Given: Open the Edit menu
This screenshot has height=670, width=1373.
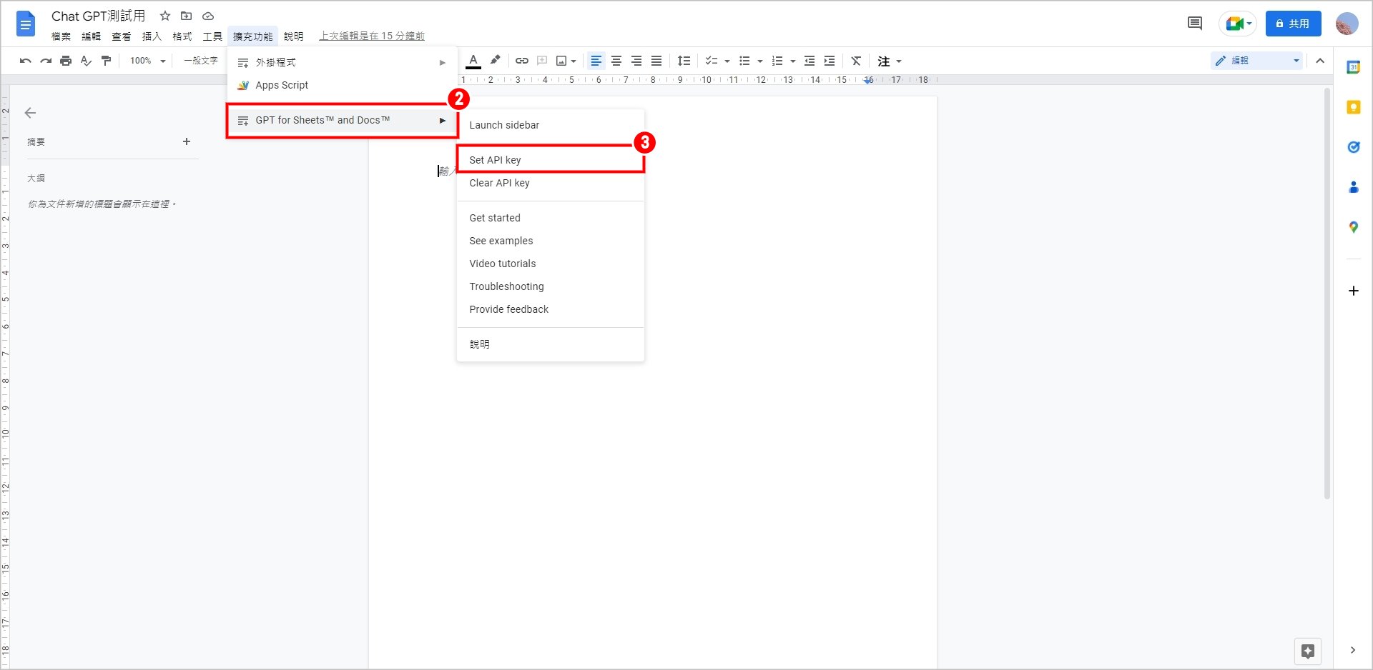Looking at the screenshot, I should pos(91,36).
